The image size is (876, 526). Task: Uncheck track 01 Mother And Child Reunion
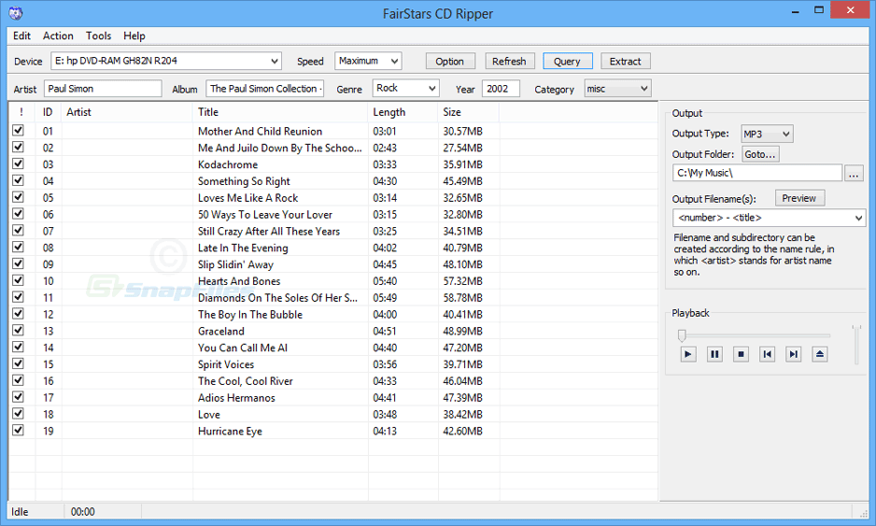click(18, 130)
